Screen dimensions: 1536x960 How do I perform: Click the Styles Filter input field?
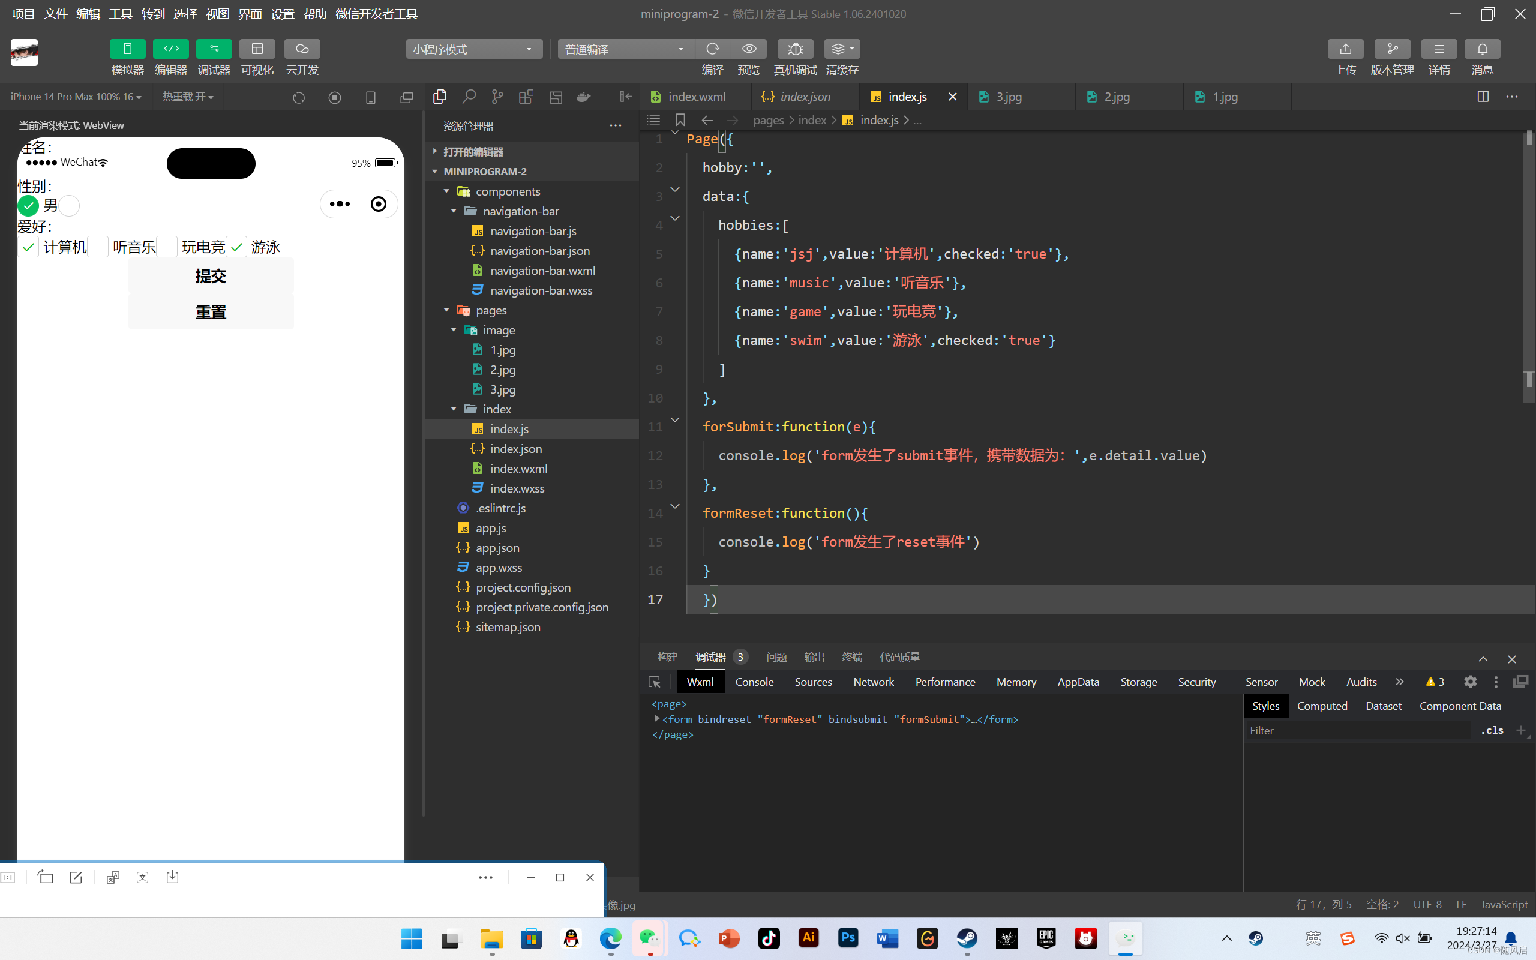(1358, 730)
